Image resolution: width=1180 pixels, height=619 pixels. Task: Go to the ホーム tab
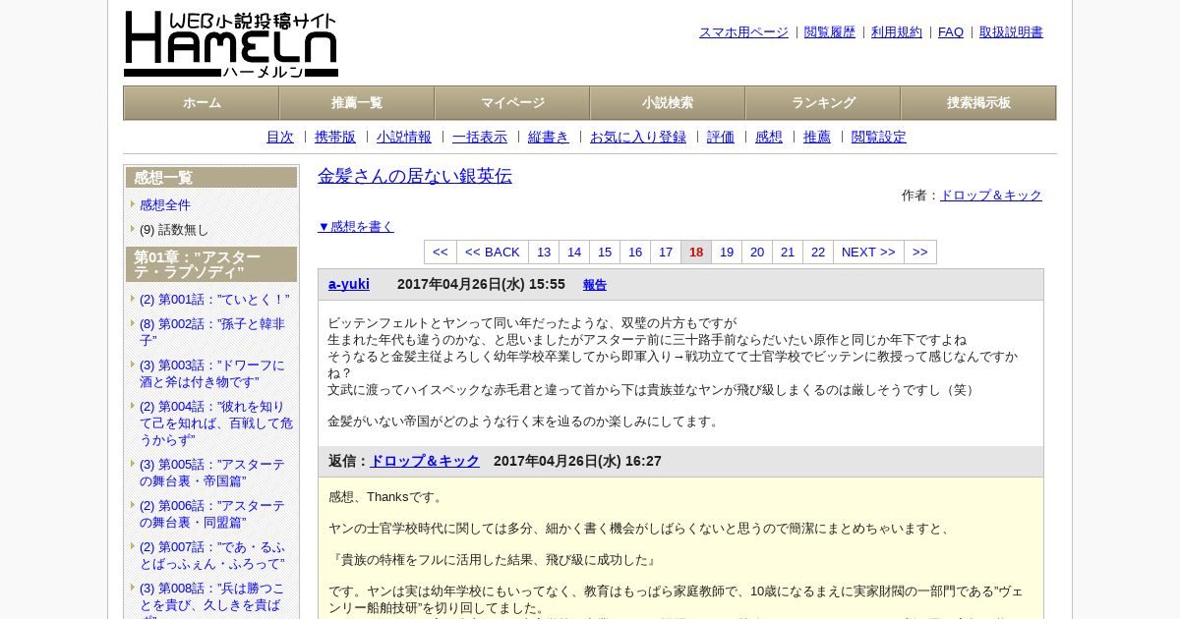click(x=202, y=103)
